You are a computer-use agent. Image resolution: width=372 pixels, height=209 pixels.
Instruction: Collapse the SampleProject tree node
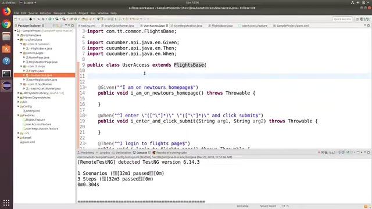(15, 31)
